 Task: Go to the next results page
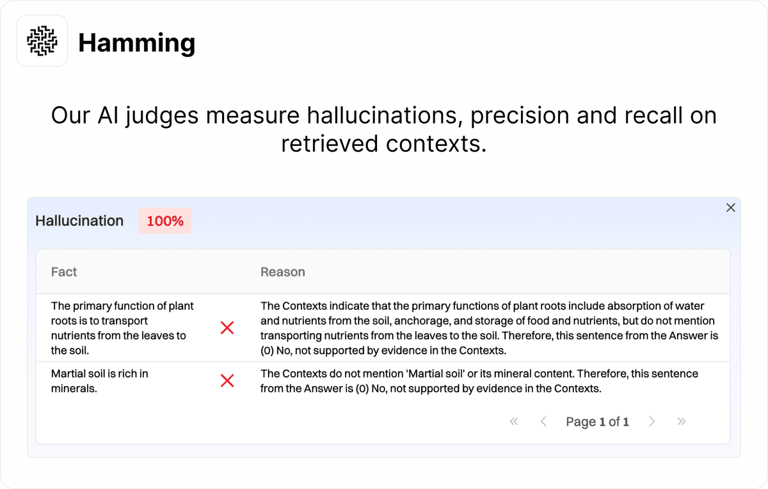pyautogui.click(x=652, y=421)
